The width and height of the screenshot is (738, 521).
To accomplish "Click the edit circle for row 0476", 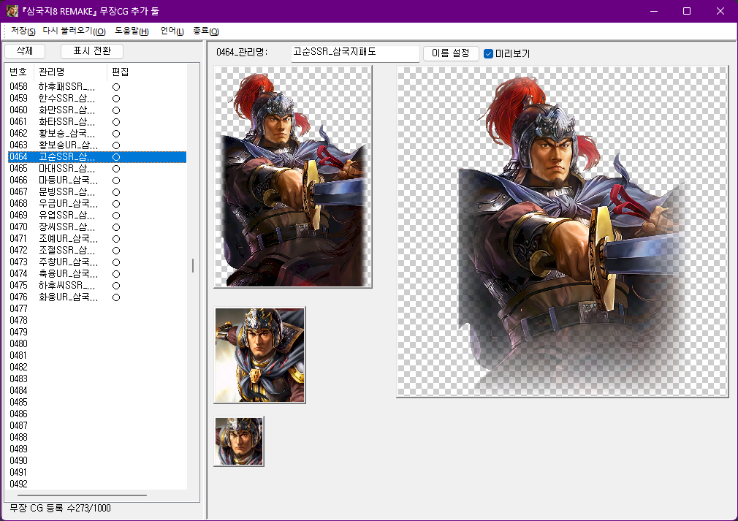I will click(x=116, y=297).
